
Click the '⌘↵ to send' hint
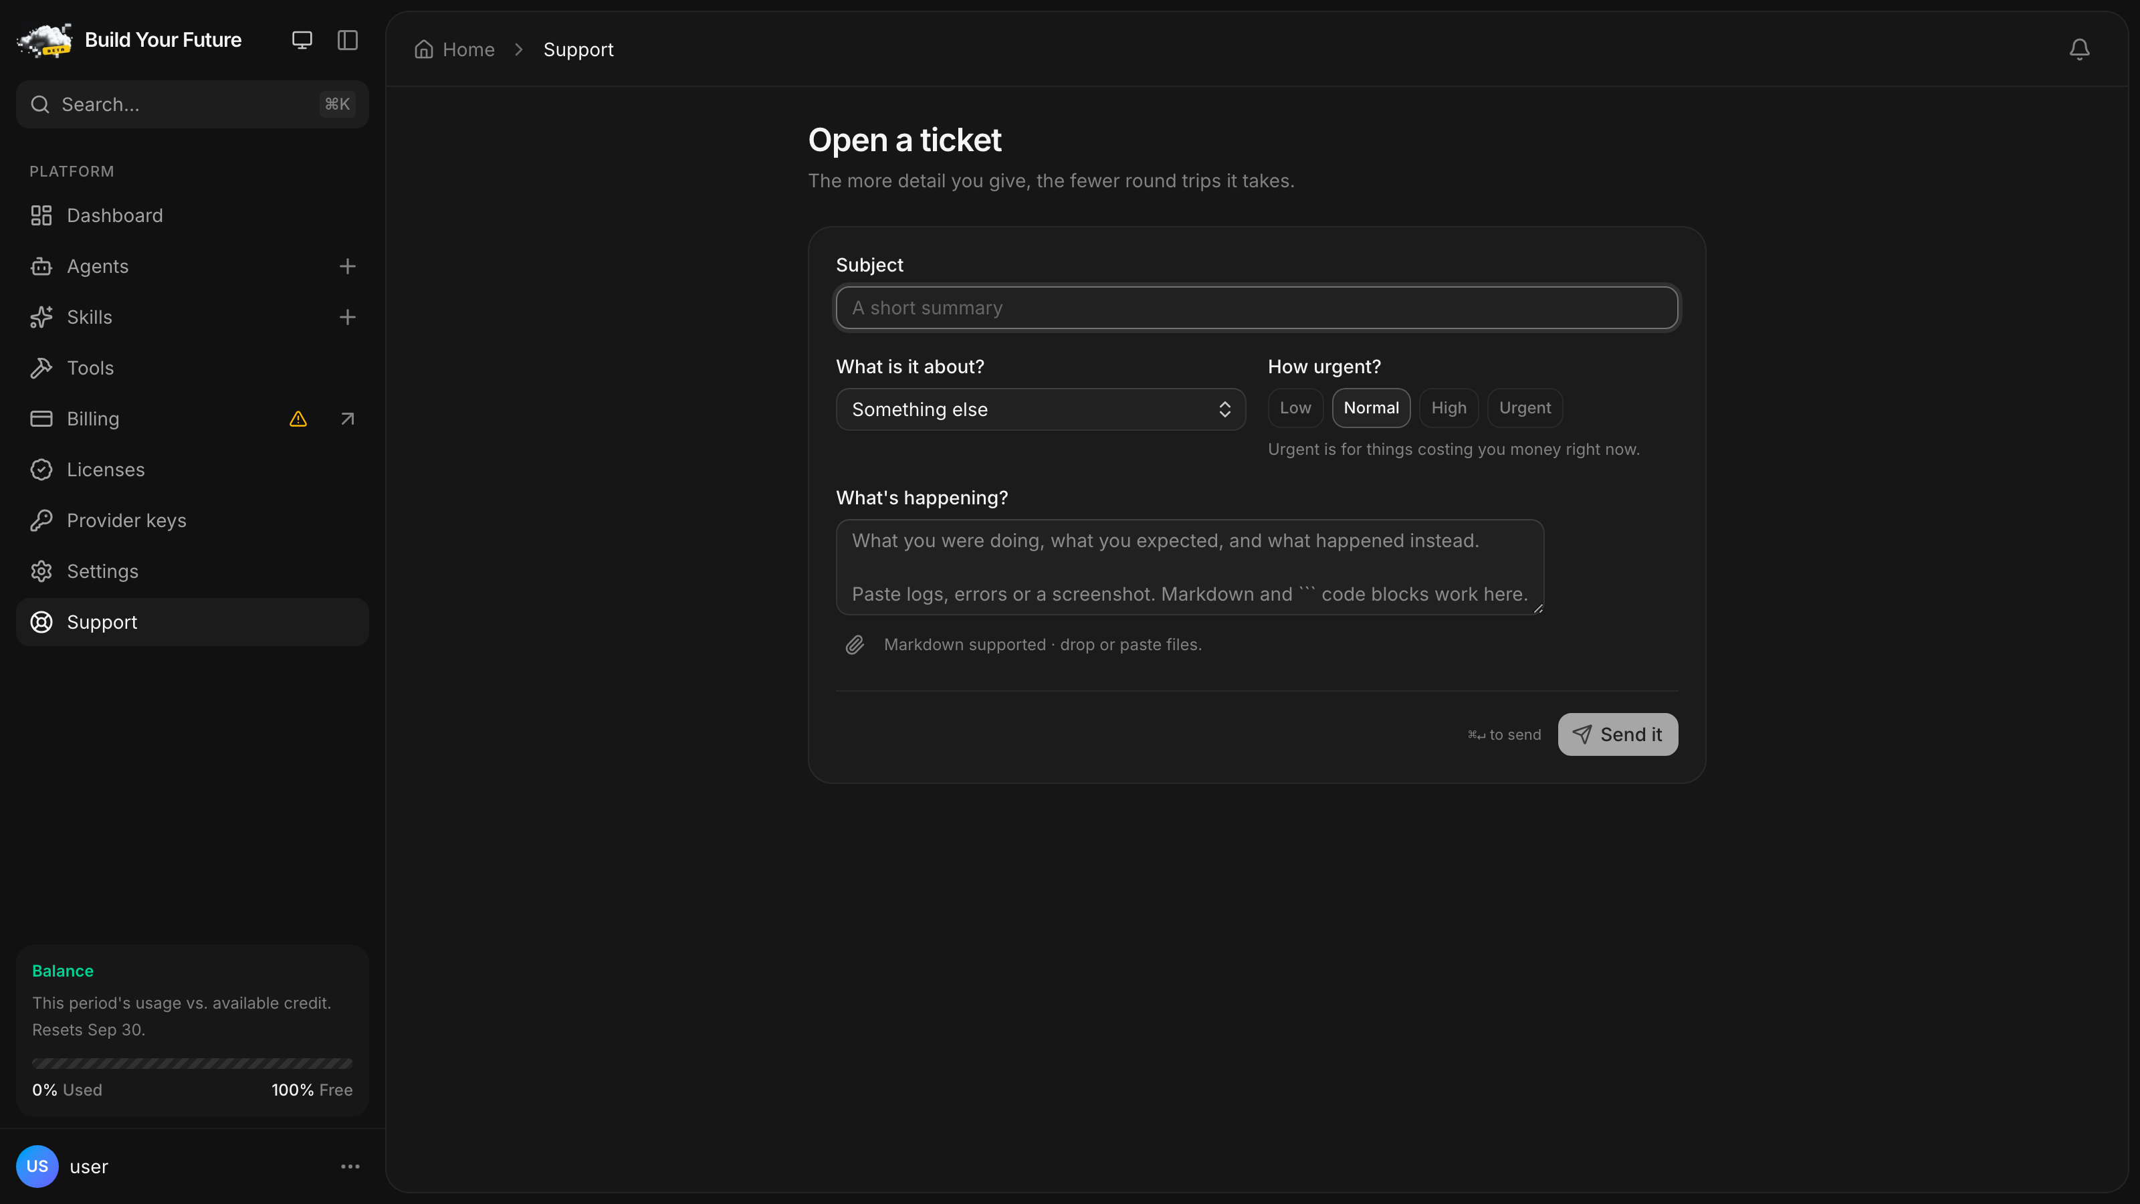click(1503, 734)
